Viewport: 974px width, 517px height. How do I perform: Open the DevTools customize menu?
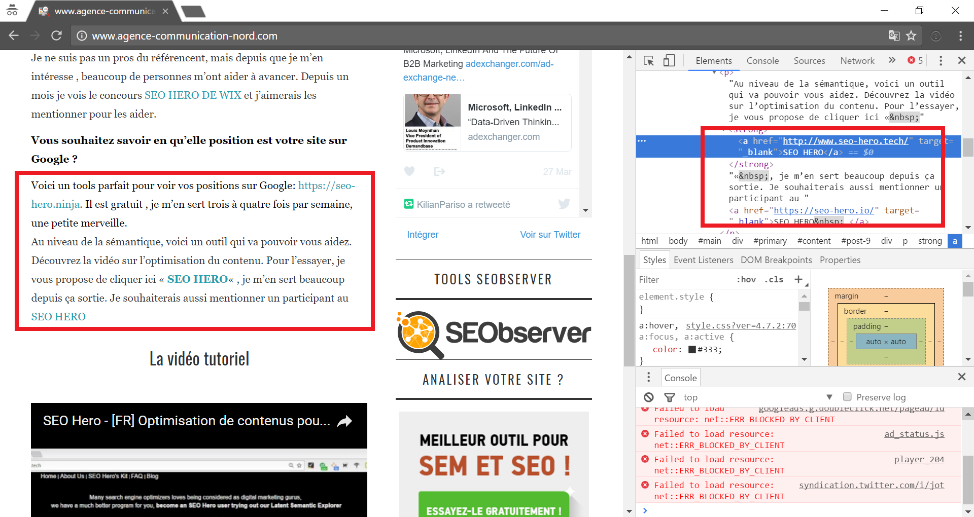tap(941, 61)
